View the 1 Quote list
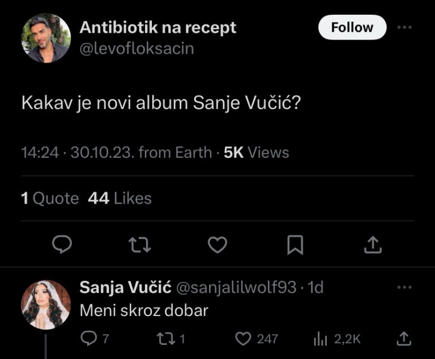 pos(50,198)
